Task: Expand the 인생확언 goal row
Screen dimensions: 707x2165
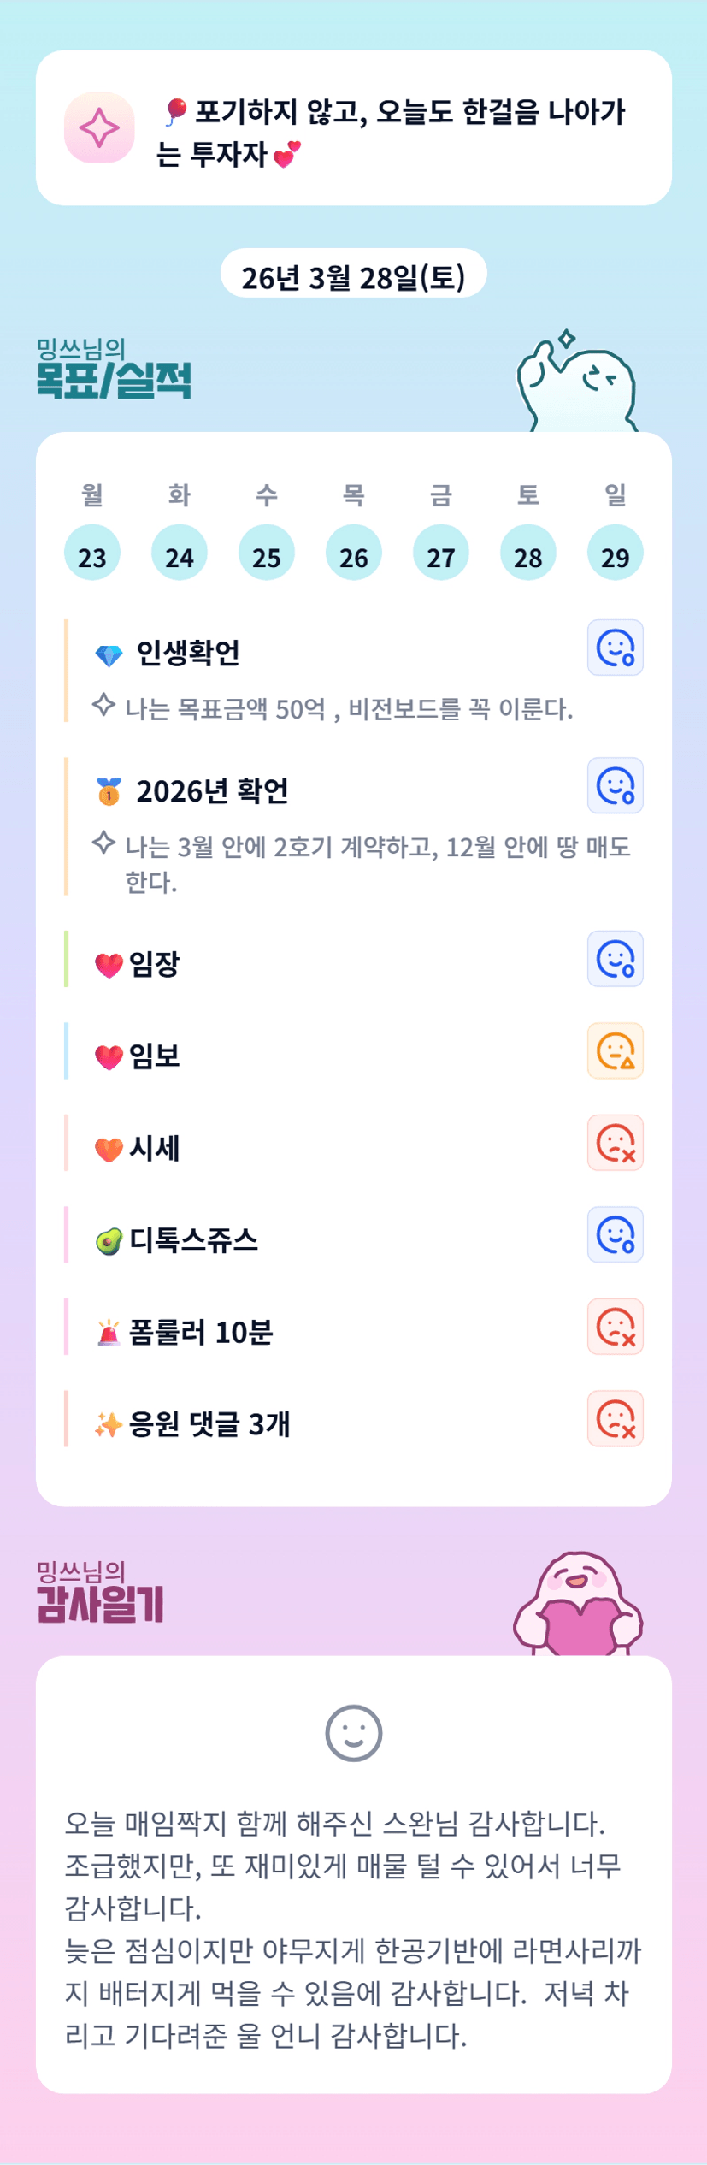Action: click(188, 654)
